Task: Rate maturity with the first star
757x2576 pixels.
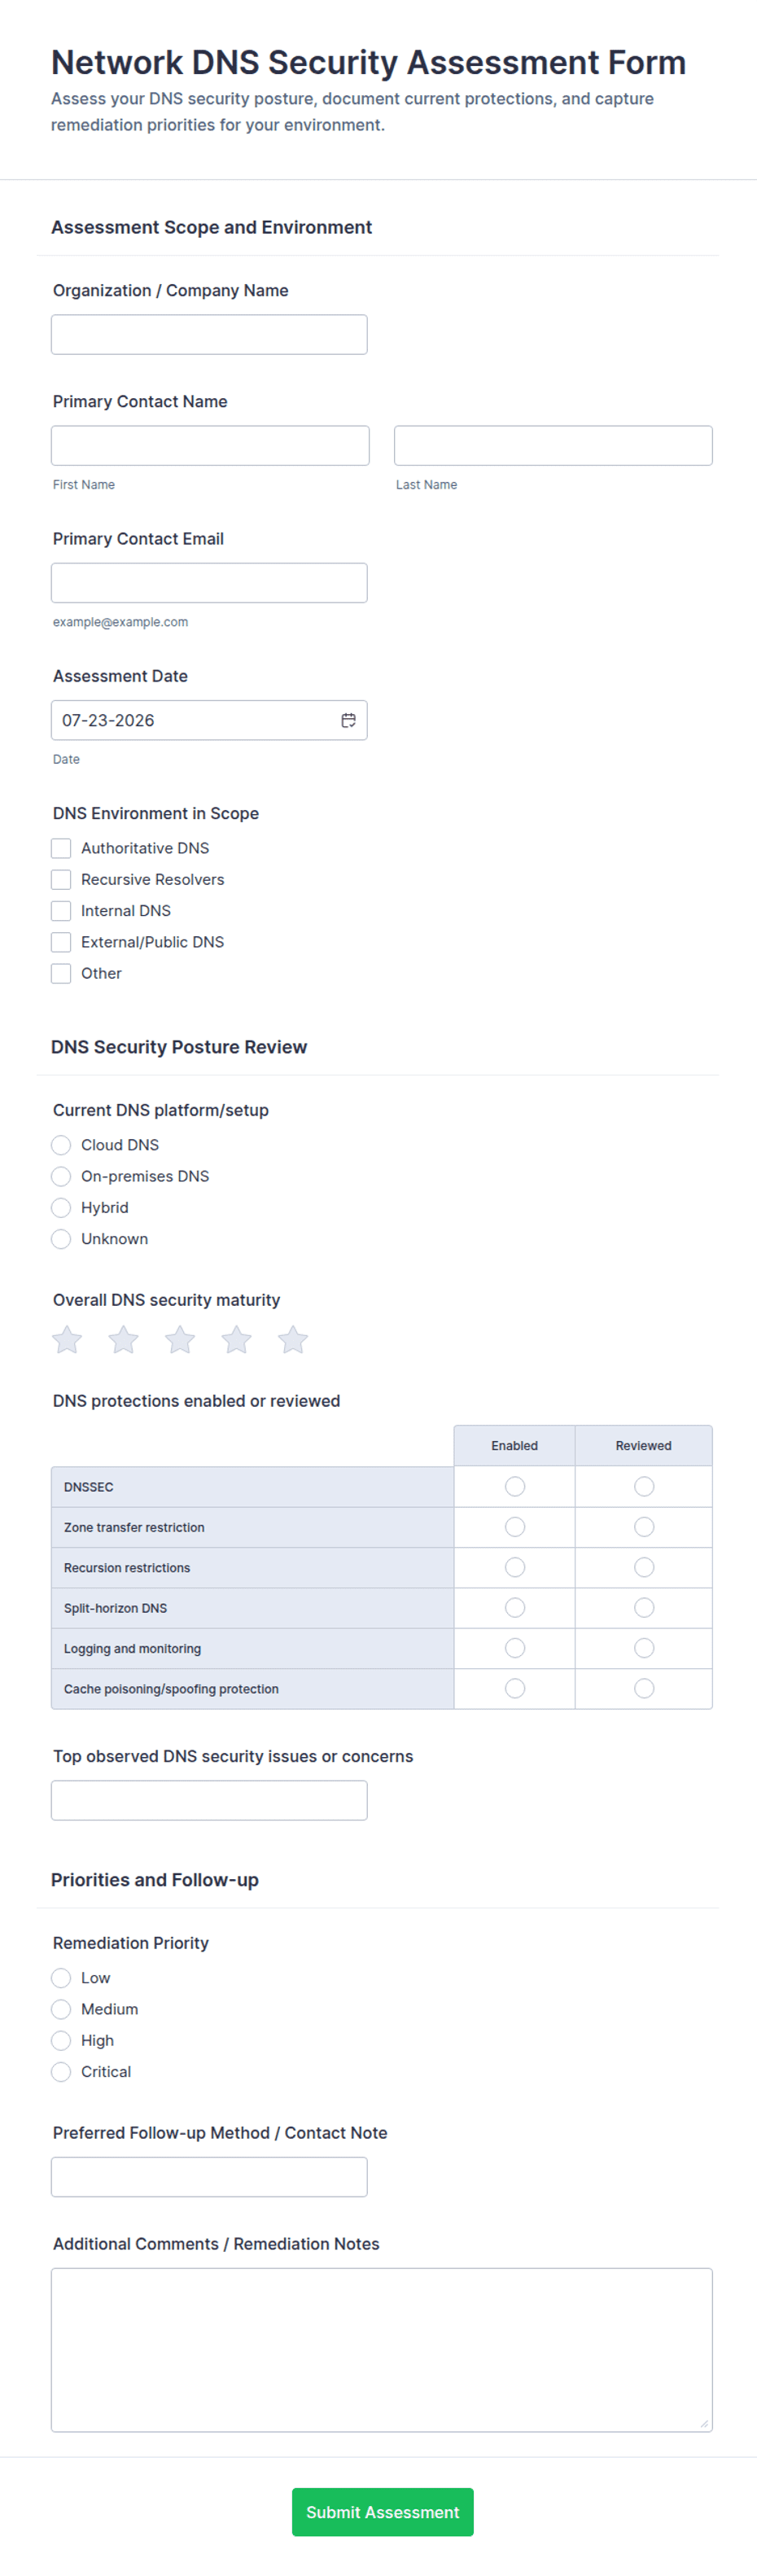Action: point(67,1340)
